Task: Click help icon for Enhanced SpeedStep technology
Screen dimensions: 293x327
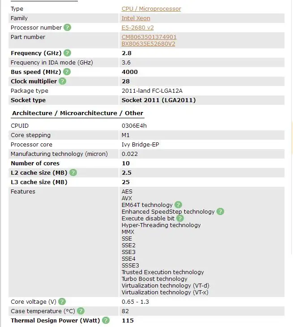Action: (x=220, y=211)
